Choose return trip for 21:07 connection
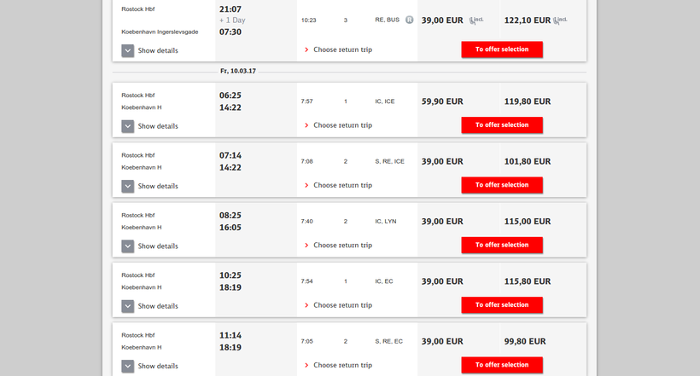Image resolution: width=700 pixels, height=376 pixels. point(338,49)
